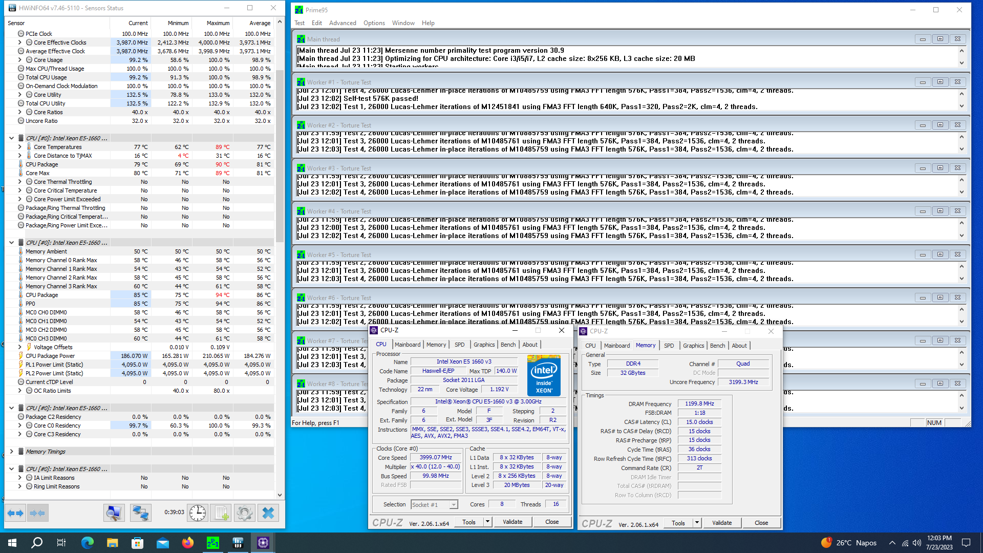Click the Intel Xeon logo in CPU-Z

point(544,375)
